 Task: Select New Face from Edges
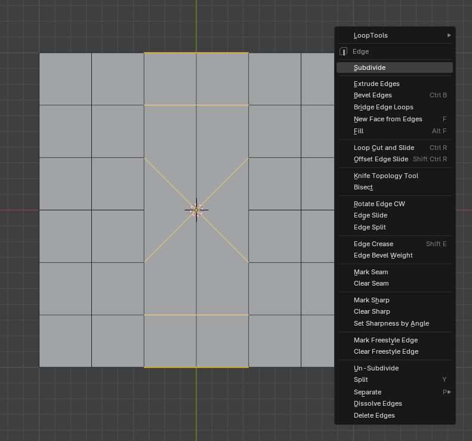(x=394, y=119)
